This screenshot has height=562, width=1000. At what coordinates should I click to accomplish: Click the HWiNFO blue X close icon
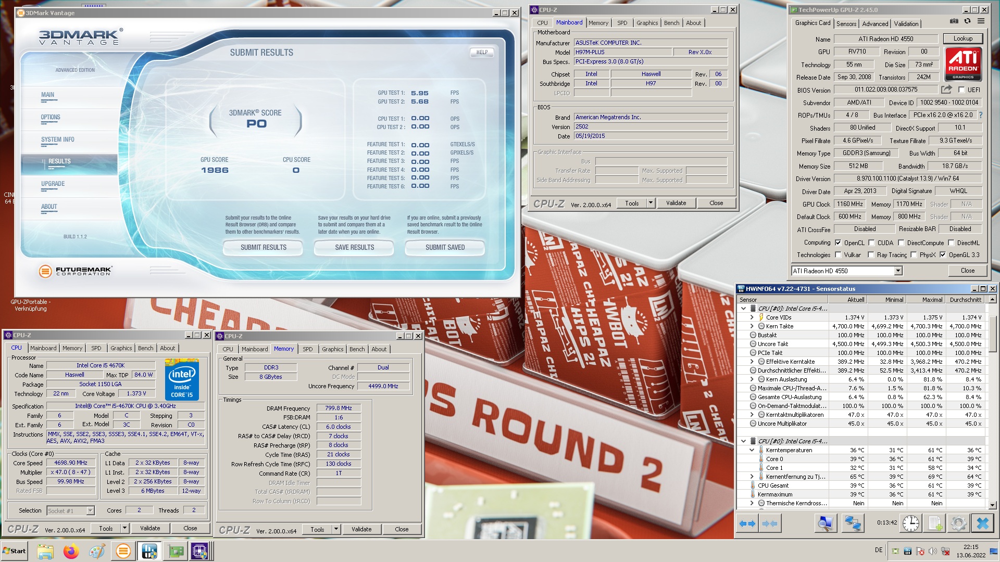point(982,523)
